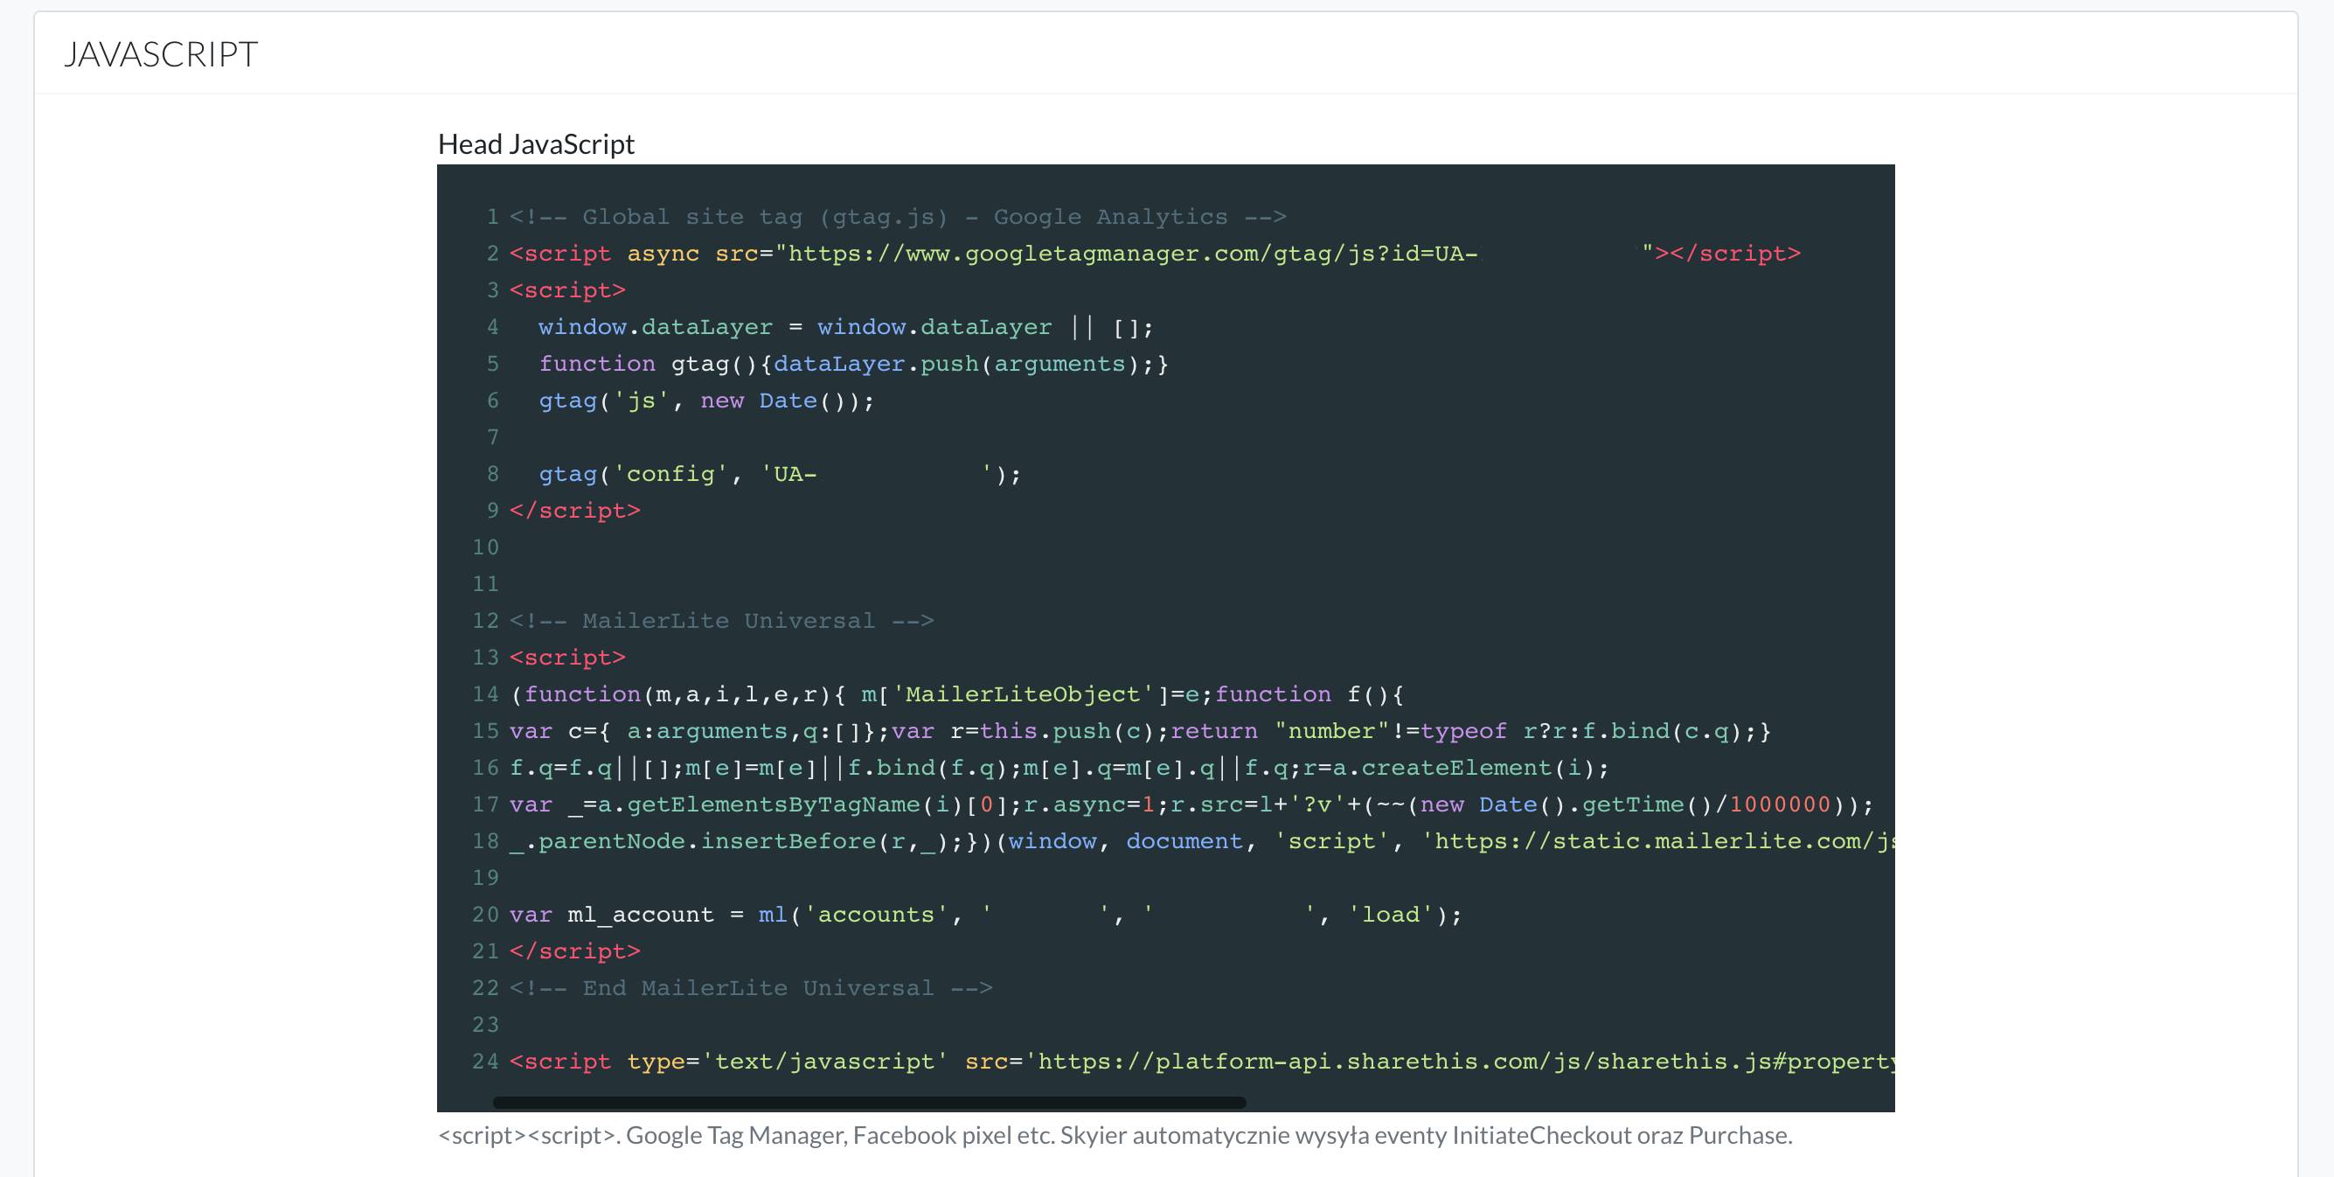Click line 24 sharethis script tag

click(x=1201, y=1061)
